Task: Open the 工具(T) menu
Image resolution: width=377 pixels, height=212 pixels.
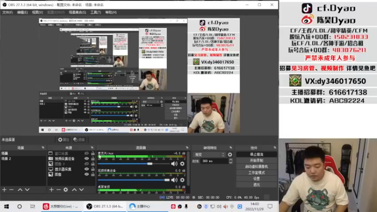Action: [96, 12]
